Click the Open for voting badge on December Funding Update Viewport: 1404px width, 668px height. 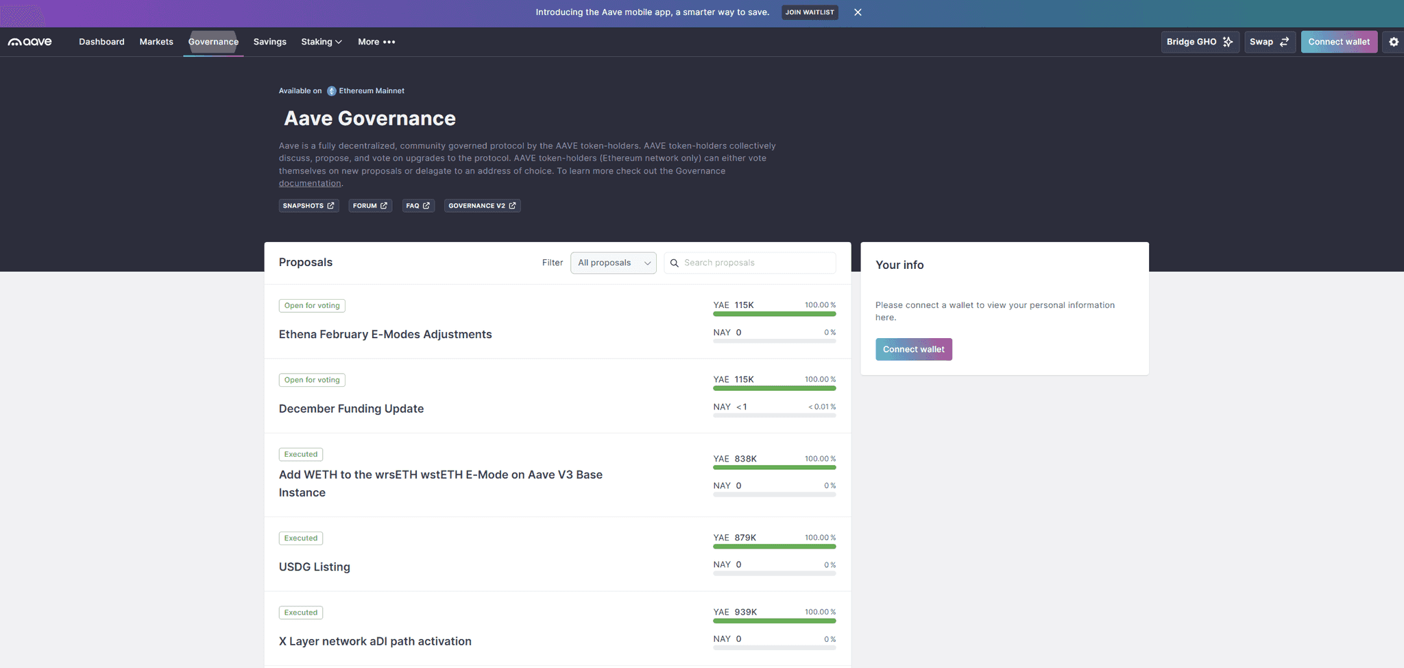(312, 379)
